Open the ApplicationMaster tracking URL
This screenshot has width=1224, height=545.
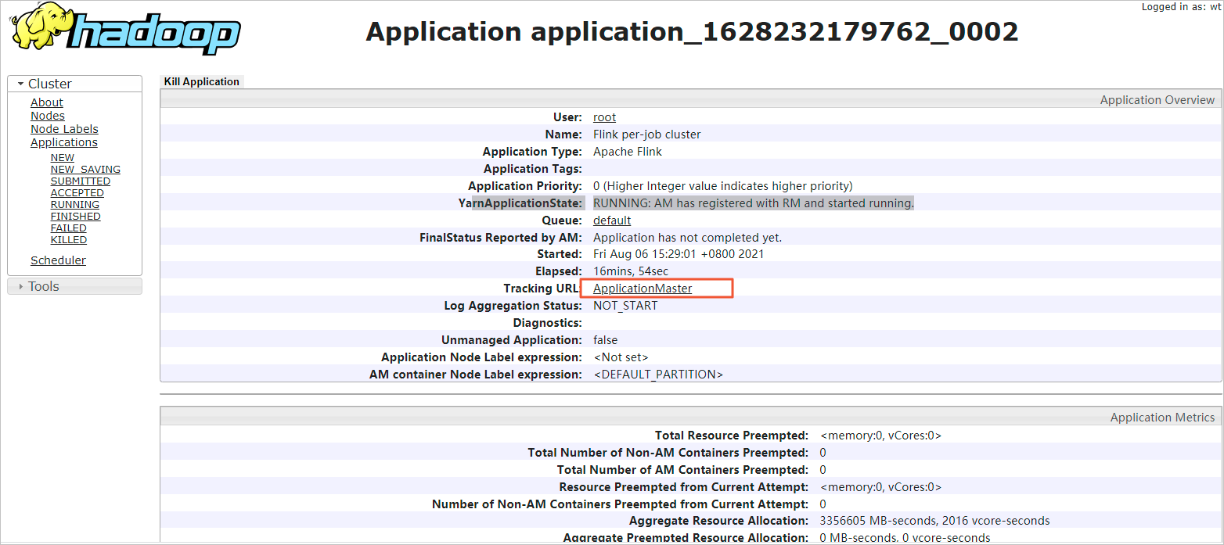(642, 288)
